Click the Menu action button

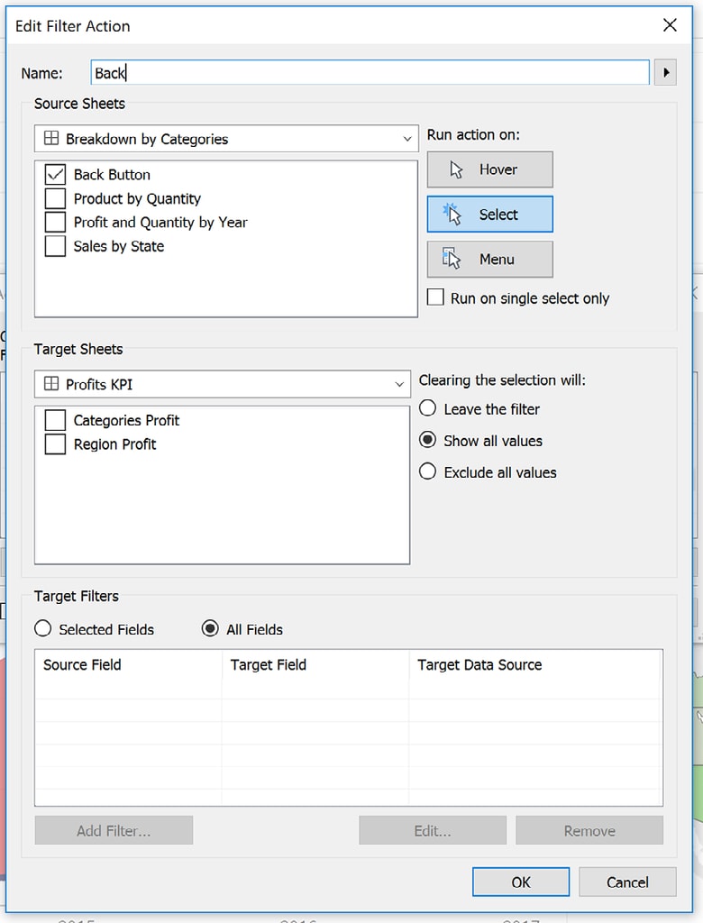[x=489, y=260]
